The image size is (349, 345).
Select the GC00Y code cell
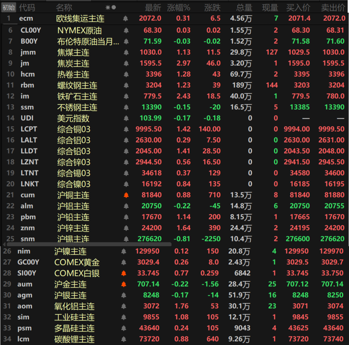[x=28, y=262]
